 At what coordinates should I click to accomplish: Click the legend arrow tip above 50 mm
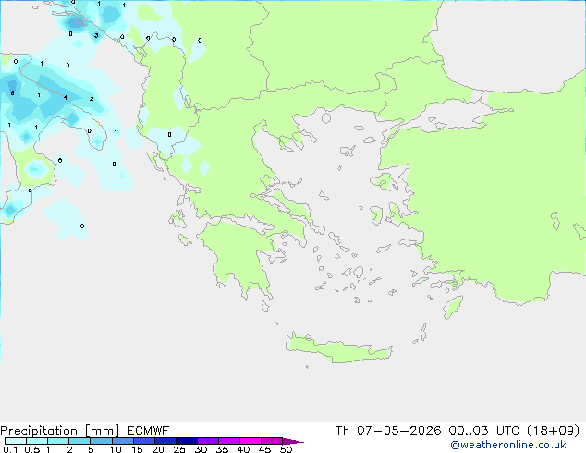pyautogui.click(x=293, y=441)
